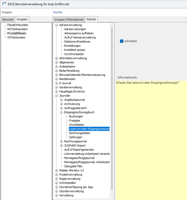187x200 pixels.
Task: Expand the Verwaltung node
Action: 56,196
